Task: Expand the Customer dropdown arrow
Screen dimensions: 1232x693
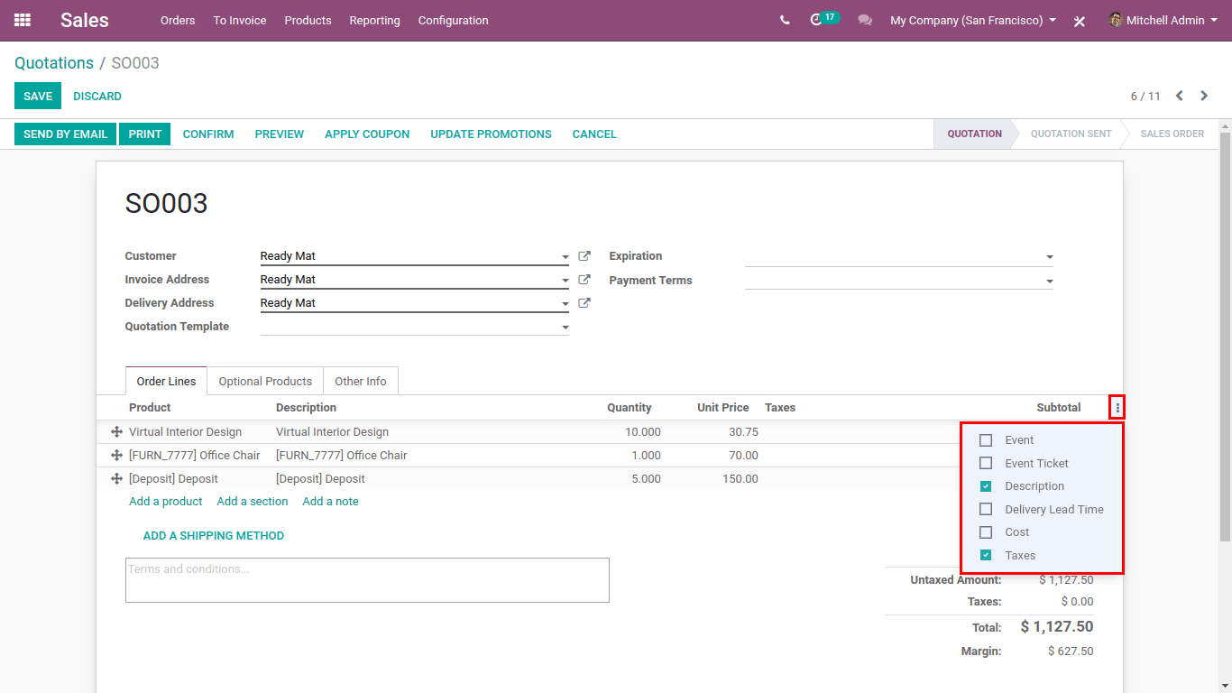Action: pos(565,257)
